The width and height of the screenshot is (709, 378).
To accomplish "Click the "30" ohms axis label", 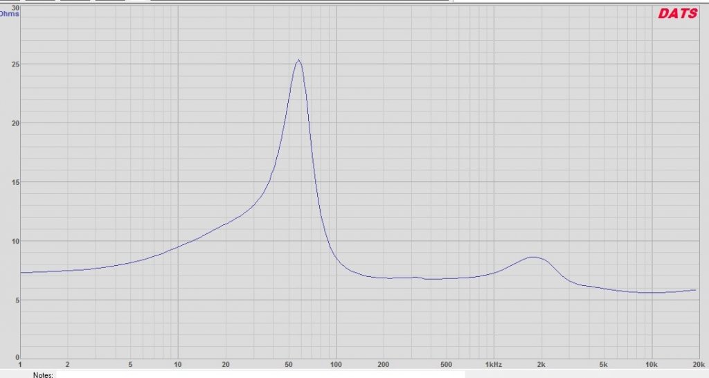I will click(15, 8).
